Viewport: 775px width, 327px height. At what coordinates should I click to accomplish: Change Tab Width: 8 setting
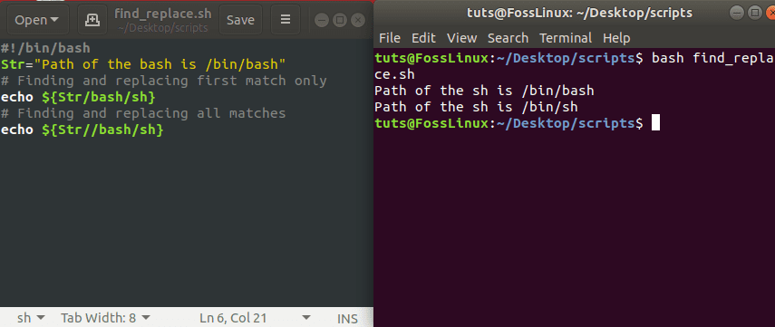pos(106,318)
